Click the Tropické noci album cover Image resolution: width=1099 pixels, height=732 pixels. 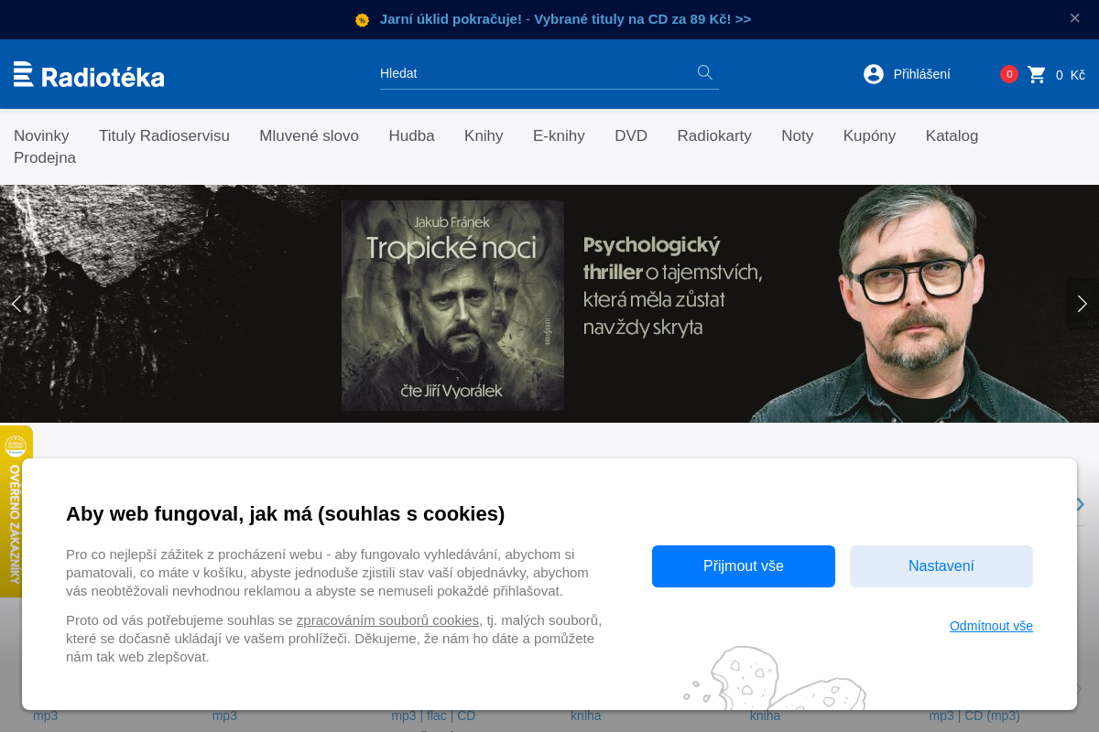(452, 306)
